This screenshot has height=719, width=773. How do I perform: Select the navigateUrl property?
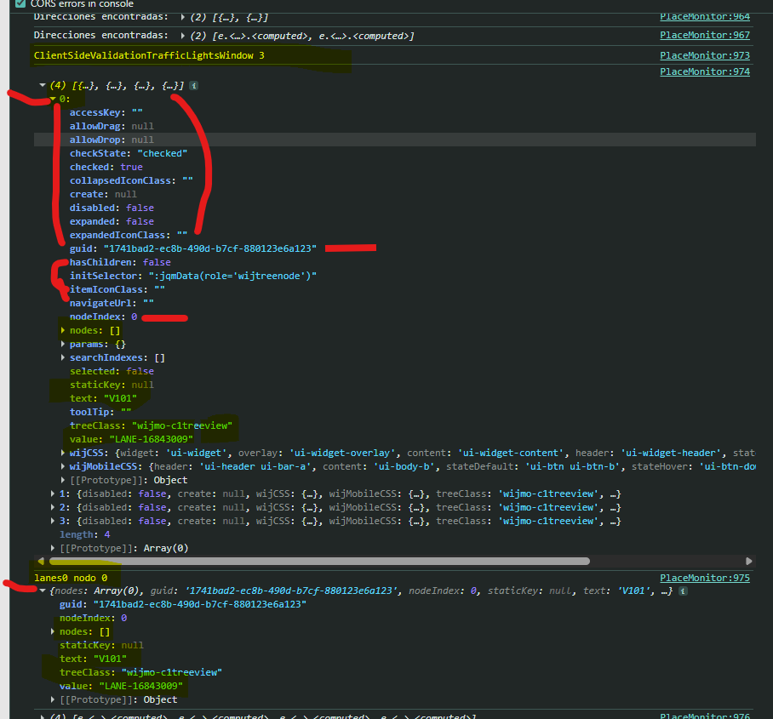[112, 303]
